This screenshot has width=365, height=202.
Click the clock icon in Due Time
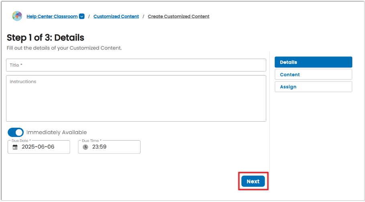pyautogui.click(x=86, y=147)
